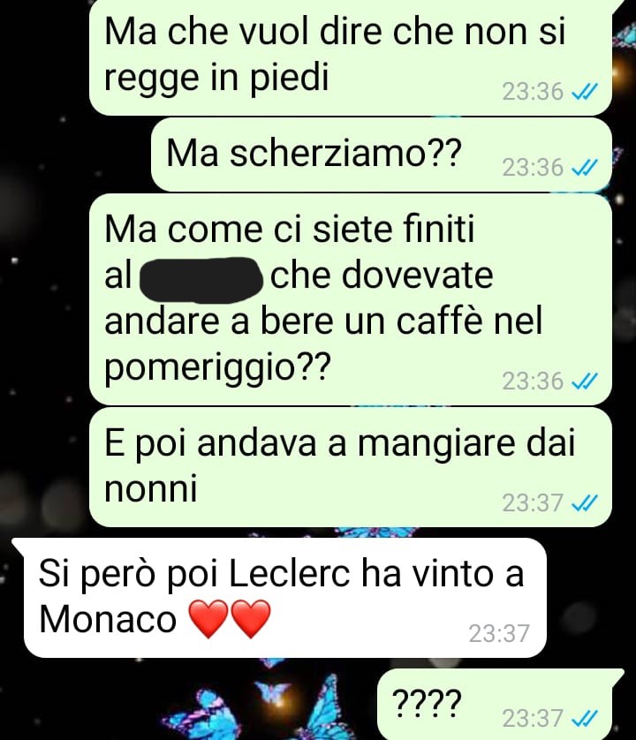This screenshot has width=636, height=740.
Task: Tap the second red heart emoji
Action: (250, 619)
